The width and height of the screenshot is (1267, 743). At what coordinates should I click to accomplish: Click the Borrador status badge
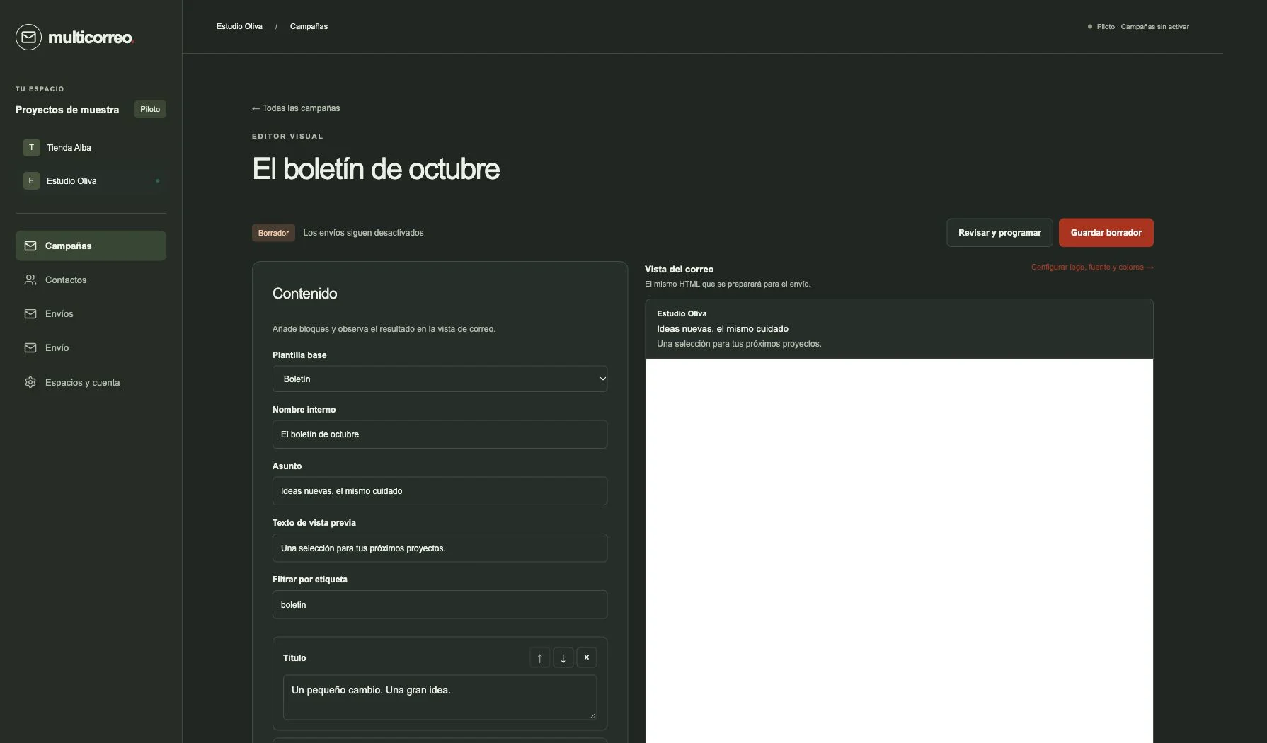[273, 233]
